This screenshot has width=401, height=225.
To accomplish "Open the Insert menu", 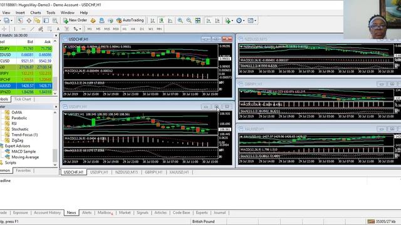I will coord(20,12).
